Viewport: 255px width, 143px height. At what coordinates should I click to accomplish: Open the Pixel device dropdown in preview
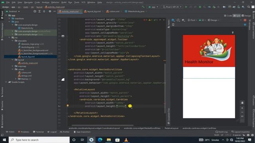(x=192, y=20)
